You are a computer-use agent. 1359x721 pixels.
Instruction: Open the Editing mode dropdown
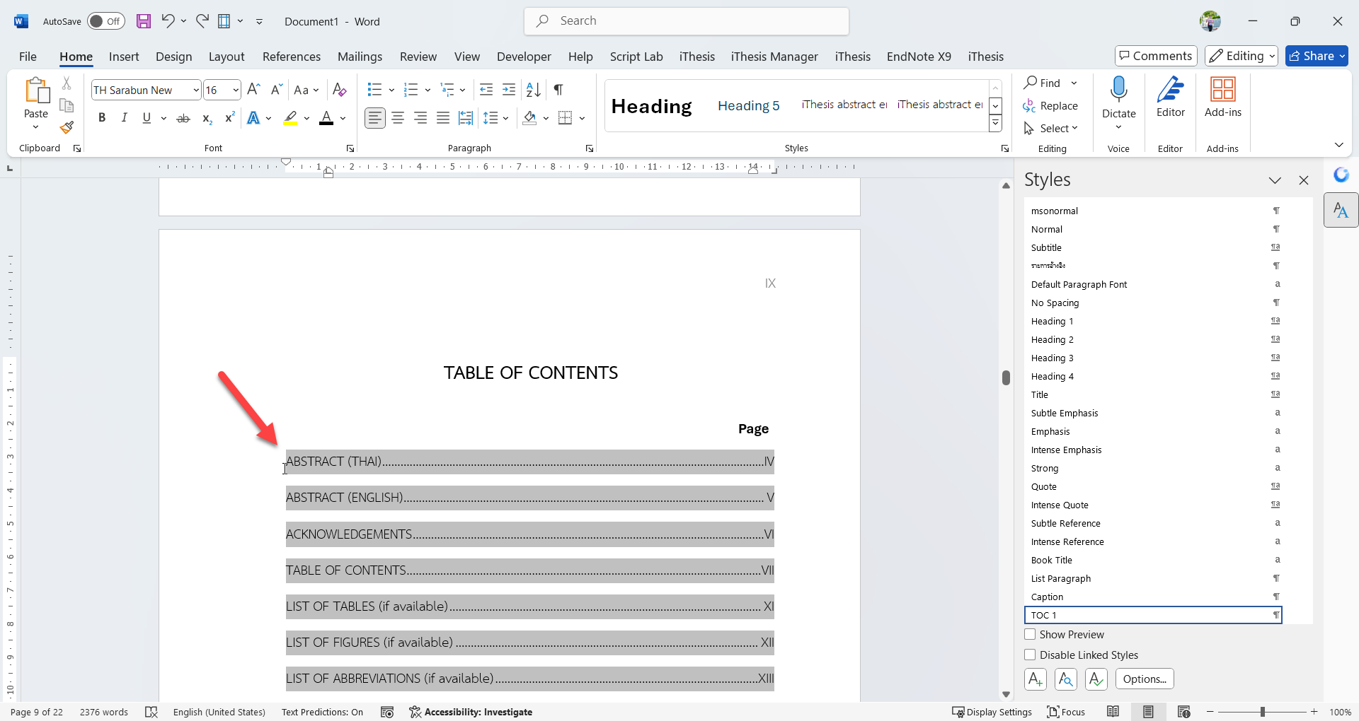coord(1242,56)
